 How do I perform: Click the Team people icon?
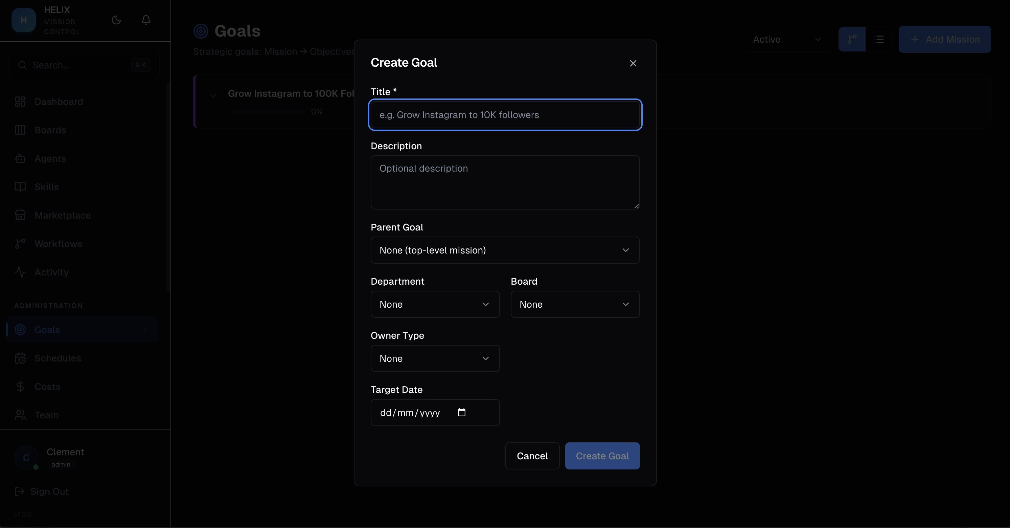tap(20, 415)
